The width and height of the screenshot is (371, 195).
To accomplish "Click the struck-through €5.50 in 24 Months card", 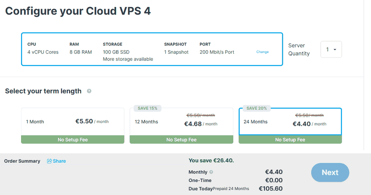I will point(309,115).
